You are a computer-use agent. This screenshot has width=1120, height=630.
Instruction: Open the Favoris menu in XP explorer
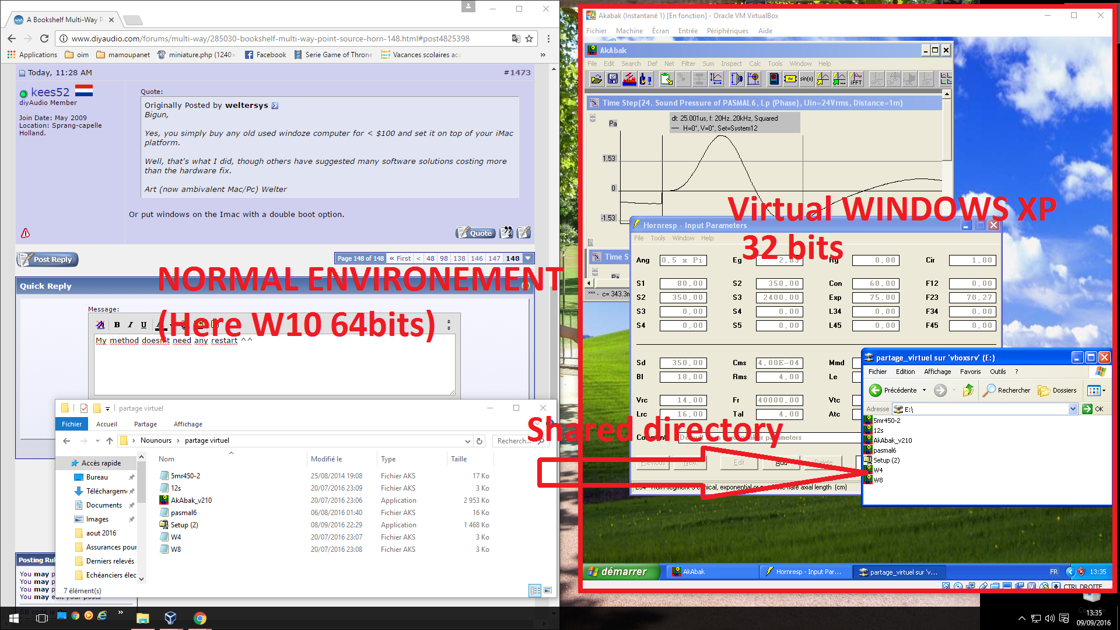970,372
